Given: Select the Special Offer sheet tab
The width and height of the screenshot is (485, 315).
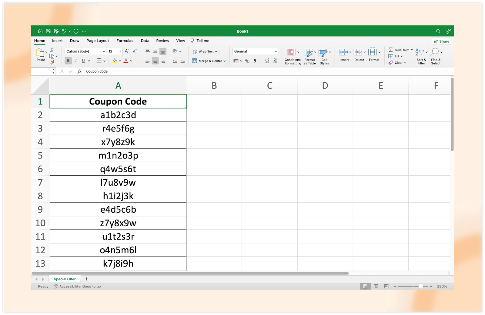Looking at the screenshot, I should pyautogui.click(x=65, y=279).
